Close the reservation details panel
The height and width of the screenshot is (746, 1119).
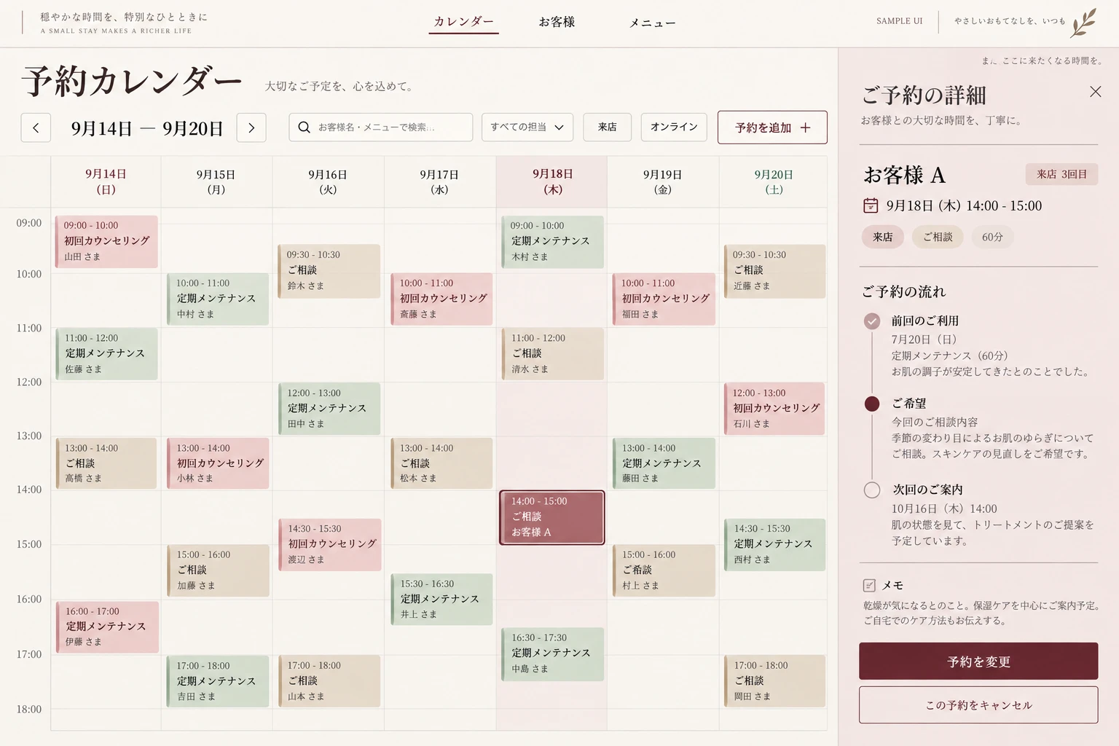click(1095, 92)
